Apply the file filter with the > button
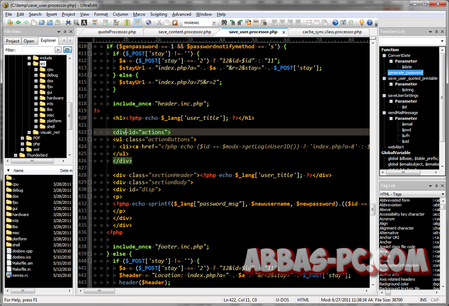Viewport: 449px width, 306px height. click(58, 49)
